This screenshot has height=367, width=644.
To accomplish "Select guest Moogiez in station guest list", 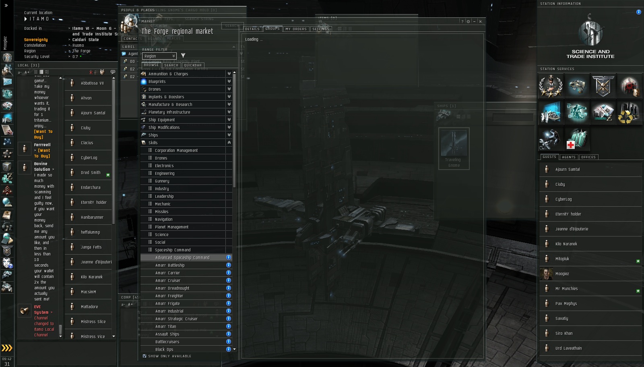I will point(590,274).
